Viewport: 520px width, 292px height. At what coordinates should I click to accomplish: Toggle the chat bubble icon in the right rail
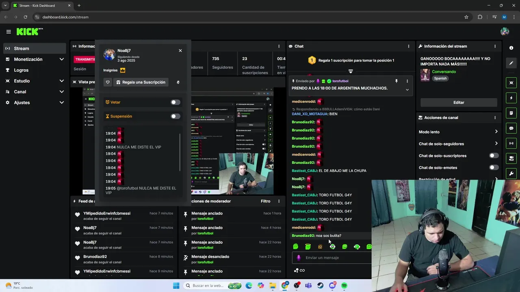click(511, 128)
